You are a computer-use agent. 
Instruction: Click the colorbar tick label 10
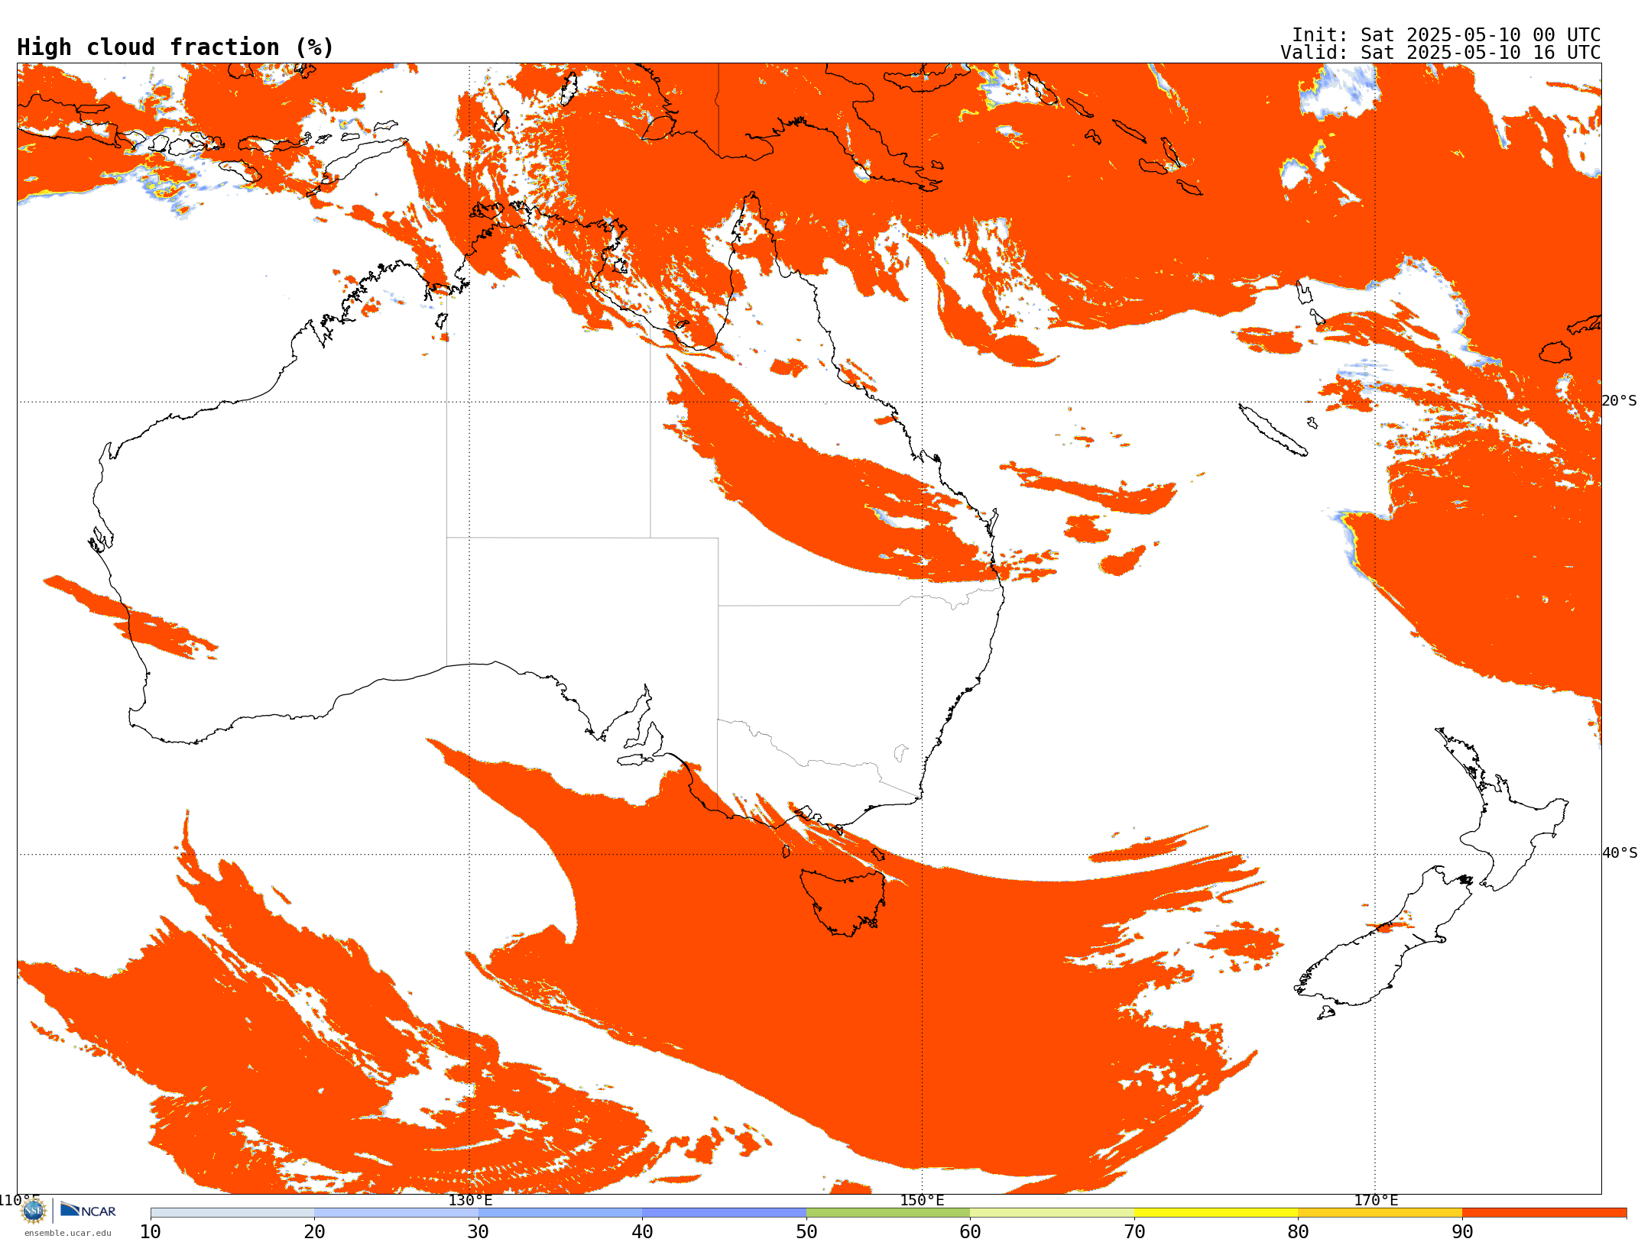point(151,1232)
